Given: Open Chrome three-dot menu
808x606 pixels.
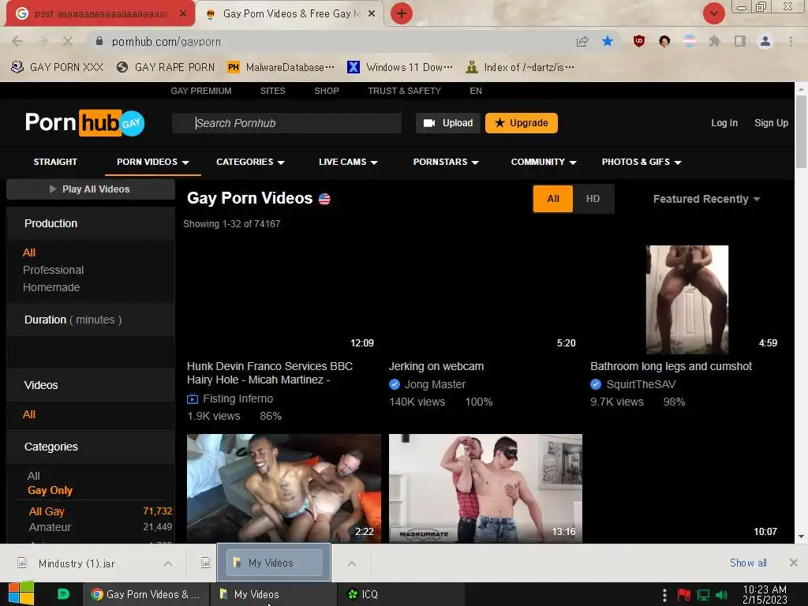Looking at the screenshot, I should point(791,41).
